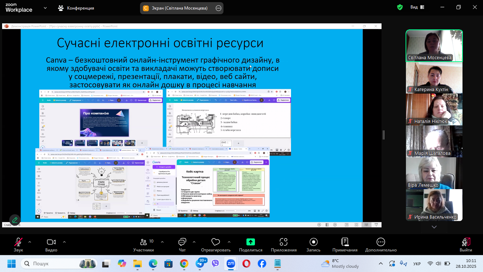The height and width of the screenshot is (272, 483).
Task: Click the Дополнительно more options icon
Action: point(381,242)
